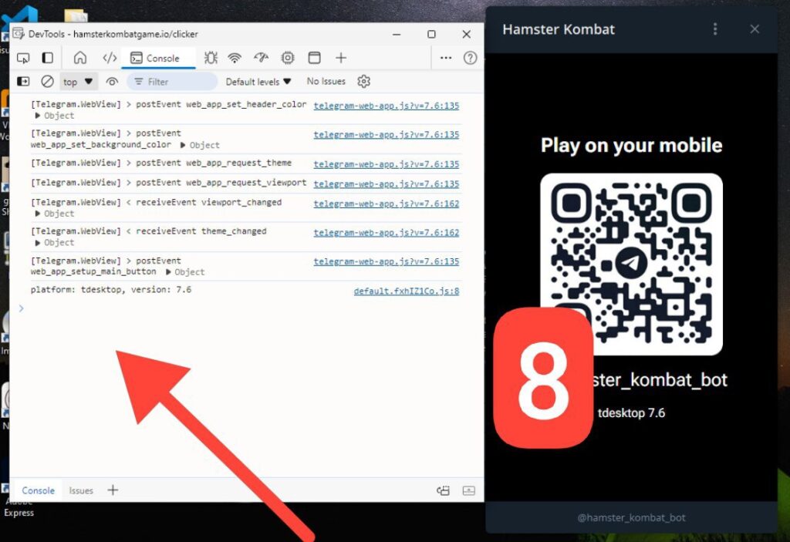The width and height of the screenshot is (790, 542).
Task: Activate the inspect element picker tool
Action: (x=23, y=58)
